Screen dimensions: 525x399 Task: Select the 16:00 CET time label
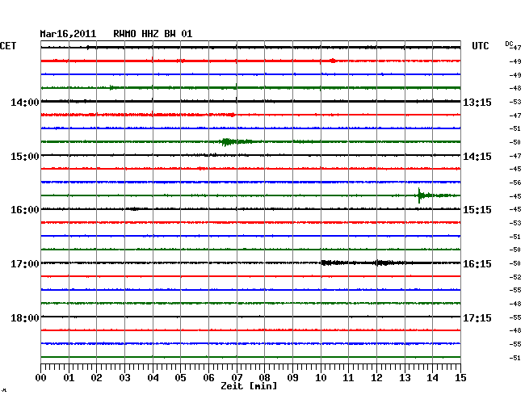pos(25,210)
